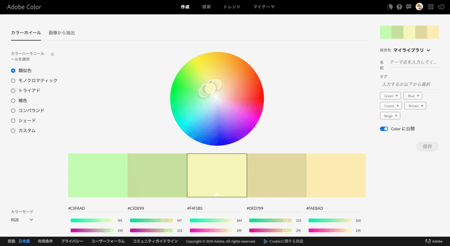Click the Adobe Color logo
The height and width of the screenshot is (246, 450).
24,7
